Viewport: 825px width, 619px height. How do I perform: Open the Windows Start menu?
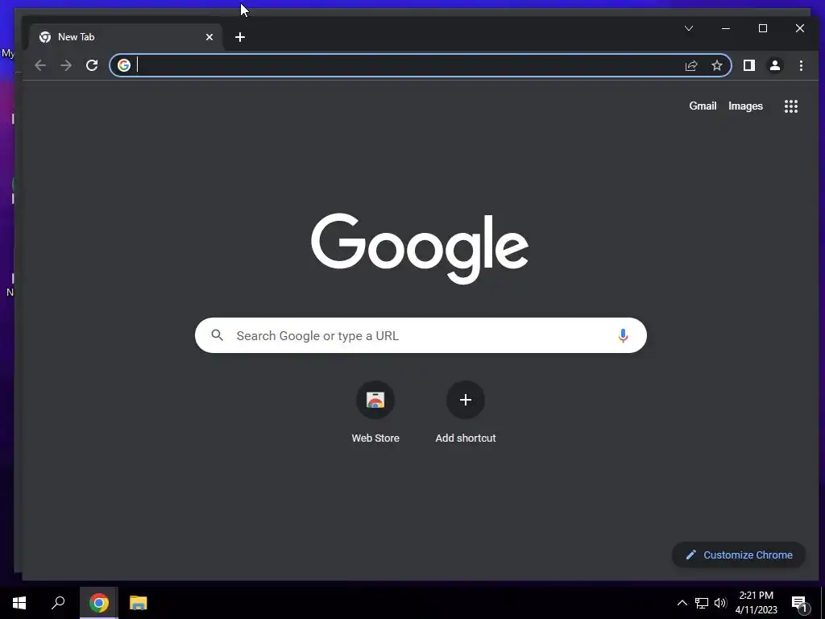(19, 603)
